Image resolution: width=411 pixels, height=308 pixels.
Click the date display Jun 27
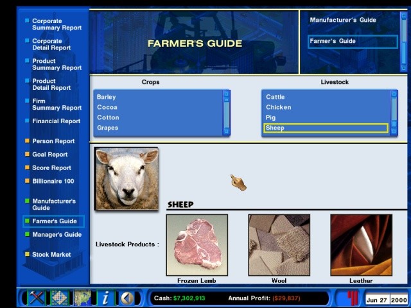[376, 300]
